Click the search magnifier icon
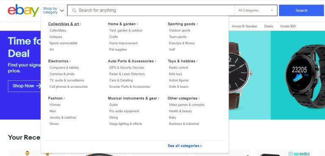This screenshot has width=325, height=156. coord(74,11)
